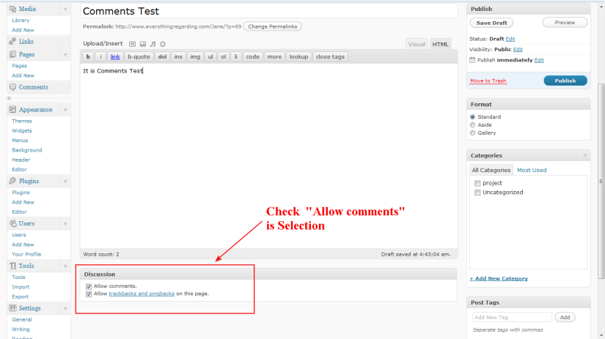
Task: Click the Add New Tag input field
Action: 512,318
